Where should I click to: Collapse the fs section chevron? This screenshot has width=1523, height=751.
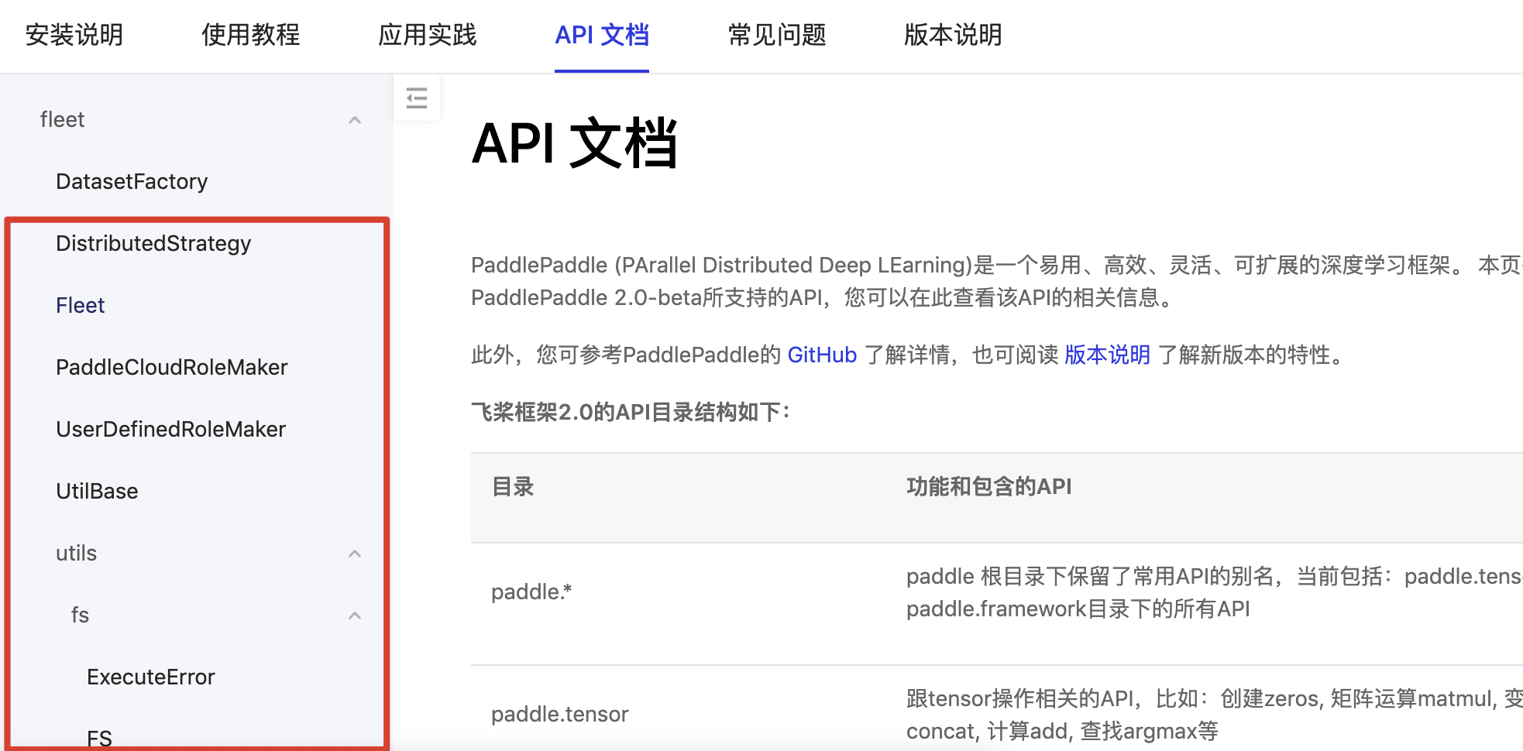[355, 616]
